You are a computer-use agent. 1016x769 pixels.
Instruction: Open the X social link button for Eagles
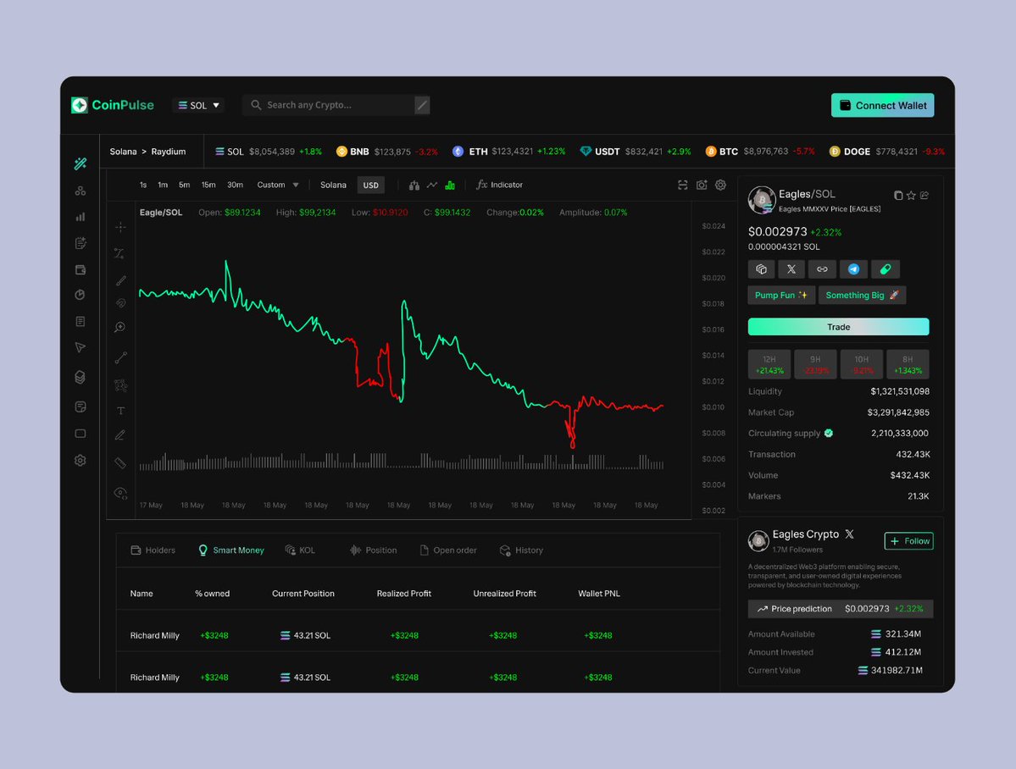[x=791, y=269]
